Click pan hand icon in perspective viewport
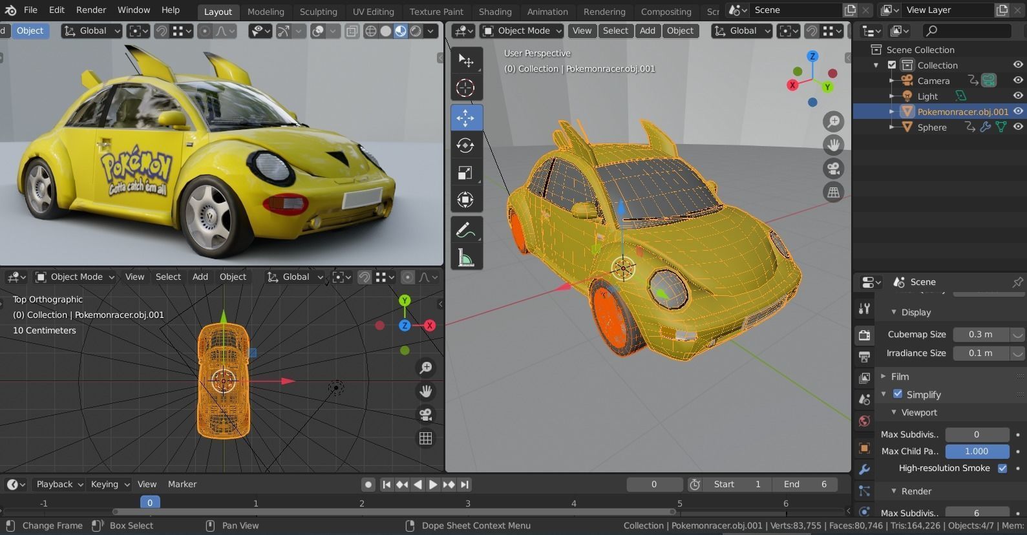 [834, 145]
